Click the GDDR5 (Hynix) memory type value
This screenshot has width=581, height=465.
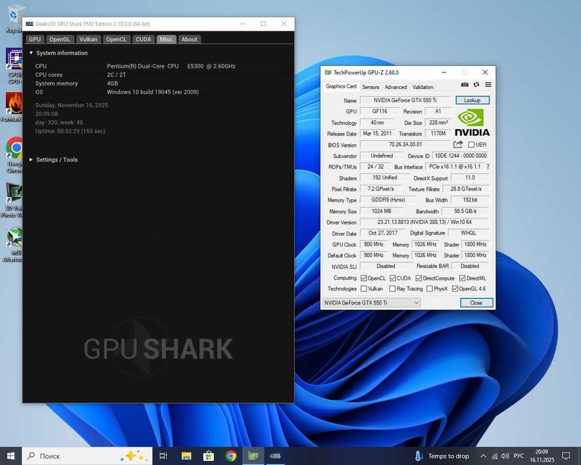388,200
